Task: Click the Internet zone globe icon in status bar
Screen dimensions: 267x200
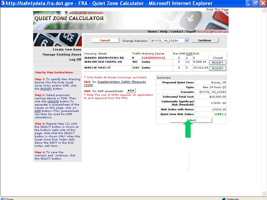Action: 224,199
